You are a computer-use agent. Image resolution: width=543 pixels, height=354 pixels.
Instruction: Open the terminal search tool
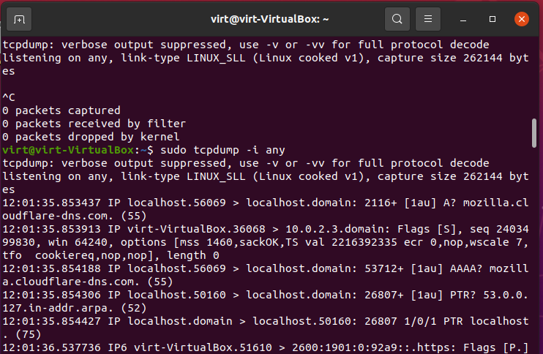[397, 19]
